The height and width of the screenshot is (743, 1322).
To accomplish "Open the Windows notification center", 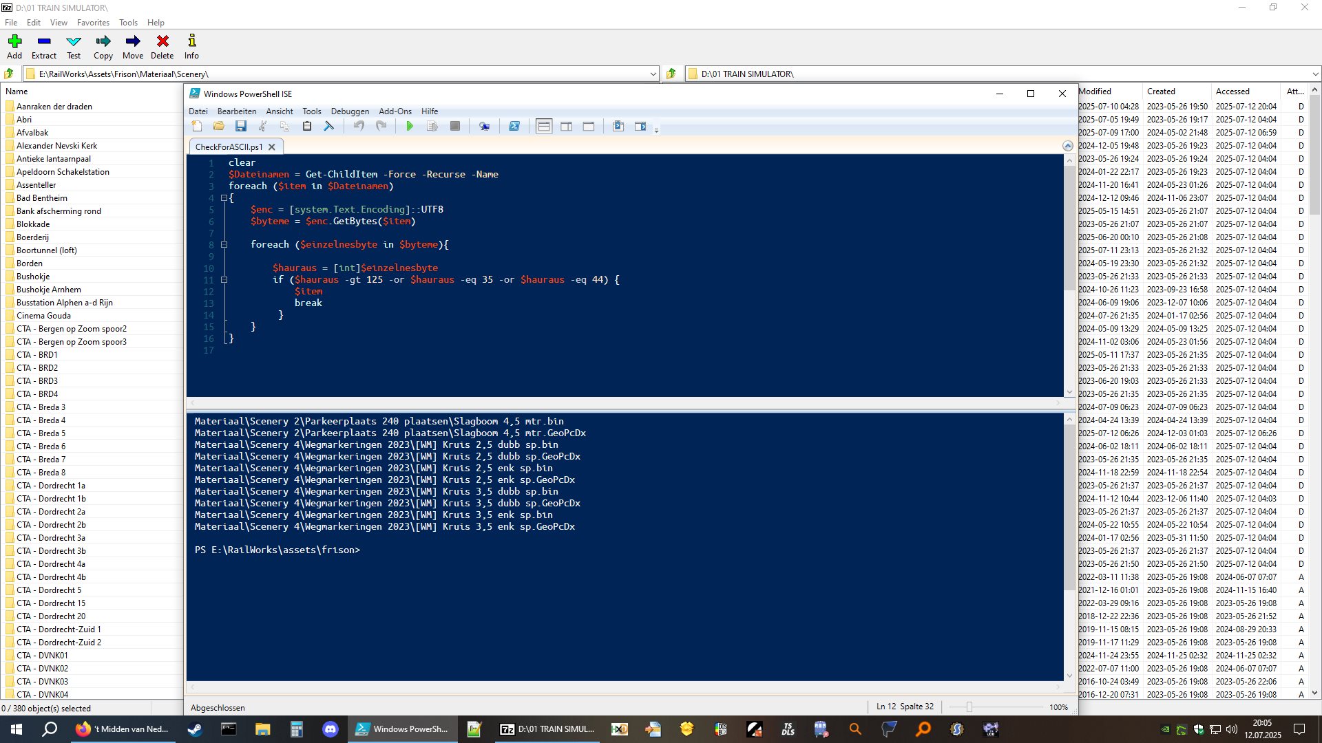I will (1300, 729).
